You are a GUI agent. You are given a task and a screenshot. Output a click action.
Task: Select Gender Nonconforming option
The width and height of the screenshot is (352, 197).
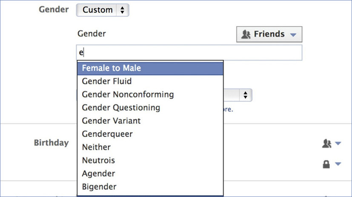coord(150,94)
